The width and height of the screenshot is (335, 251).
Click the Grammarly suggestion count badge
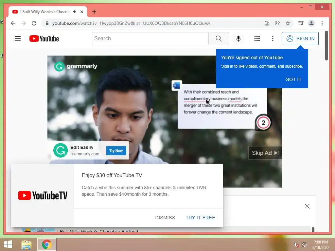tap(263, 123)
